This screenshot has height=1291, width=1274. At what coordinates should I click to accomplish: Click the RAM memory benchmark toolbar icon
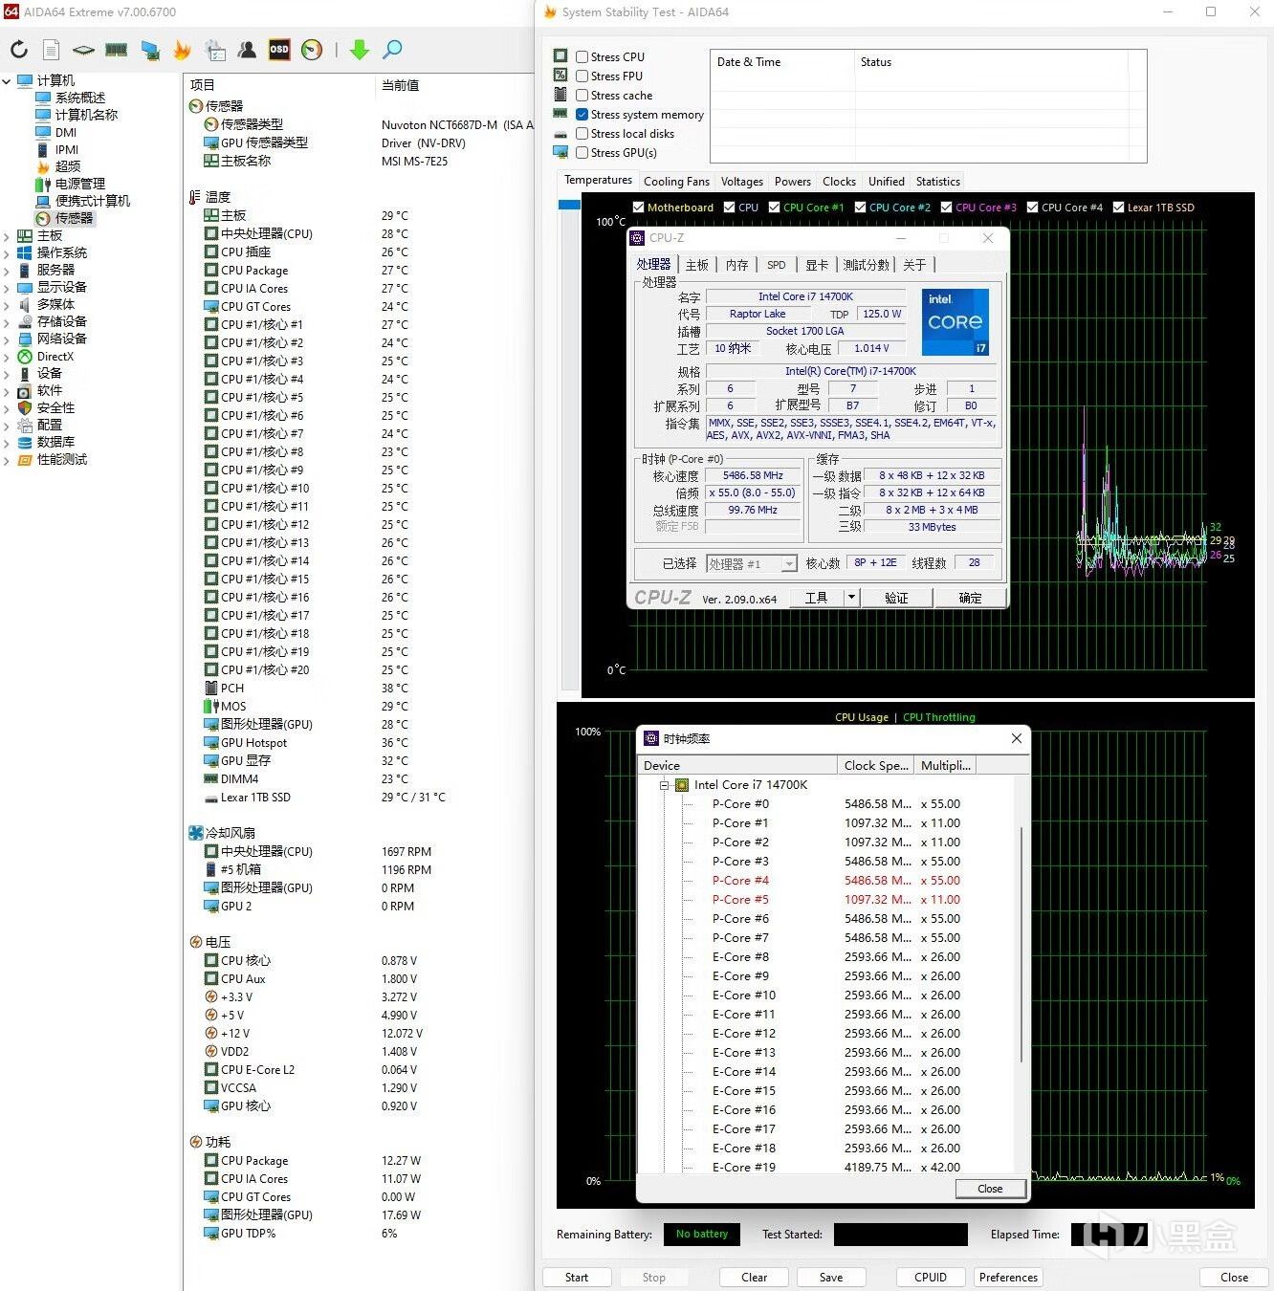click(117, 50)
